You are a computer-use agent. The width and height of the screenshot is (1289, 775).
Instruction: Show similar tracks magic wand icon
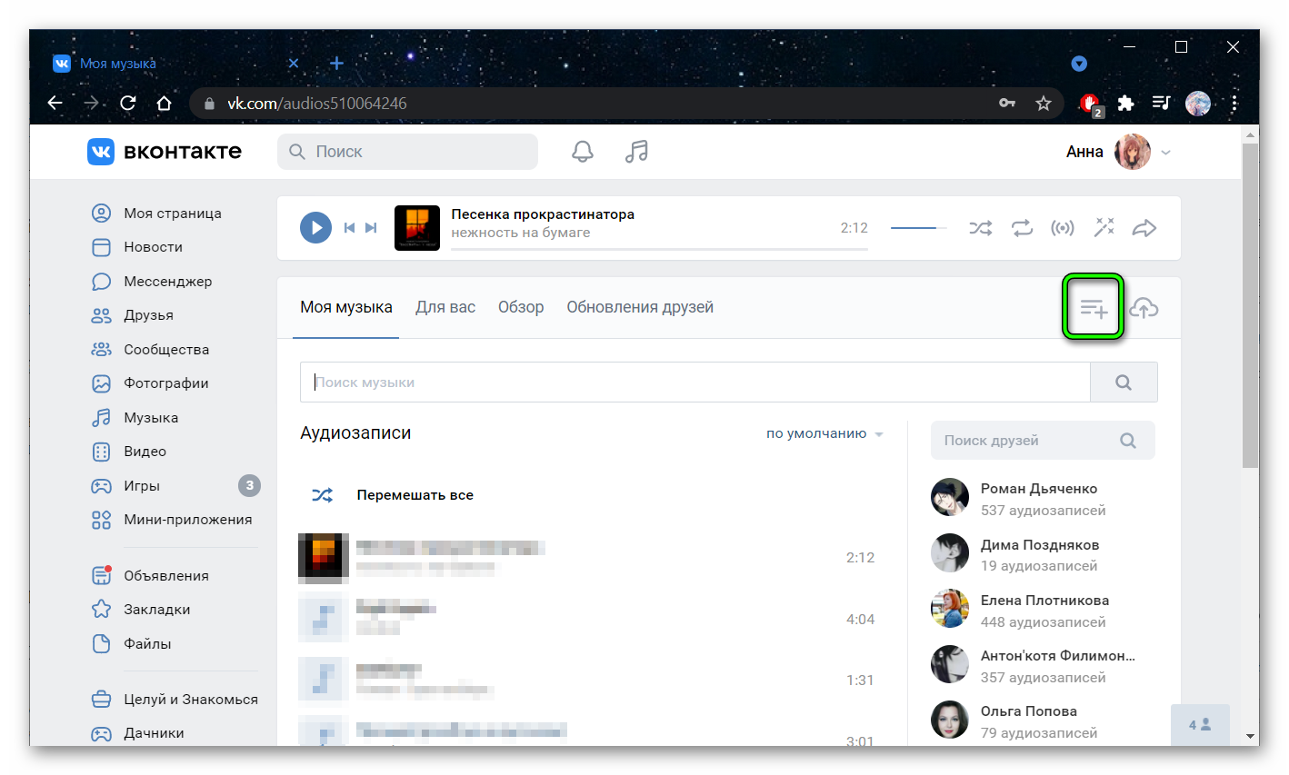[x=1104, y=227]
